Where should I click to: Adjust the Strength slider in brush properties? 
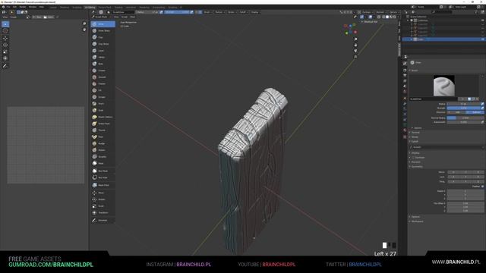pos(463,108)
